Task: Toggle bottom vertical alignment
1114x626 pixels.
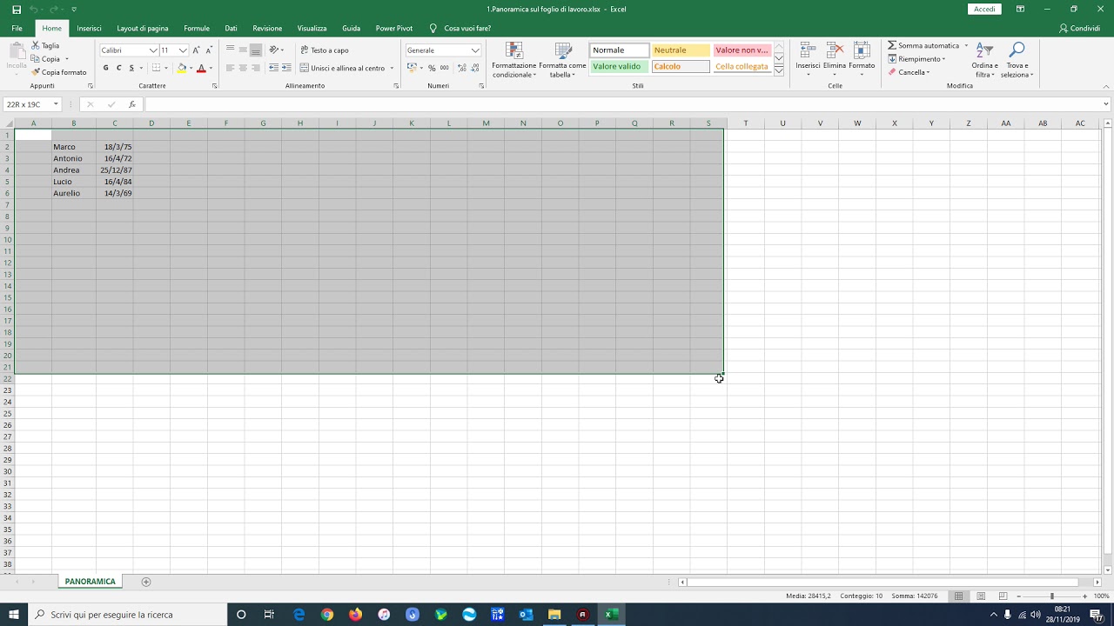Action: [x=256, y=50]
